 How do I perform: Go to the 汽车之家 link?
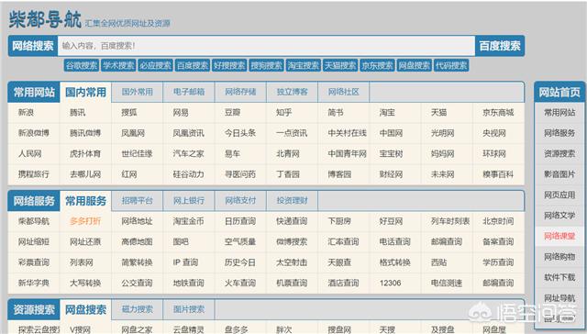(188, 153)
